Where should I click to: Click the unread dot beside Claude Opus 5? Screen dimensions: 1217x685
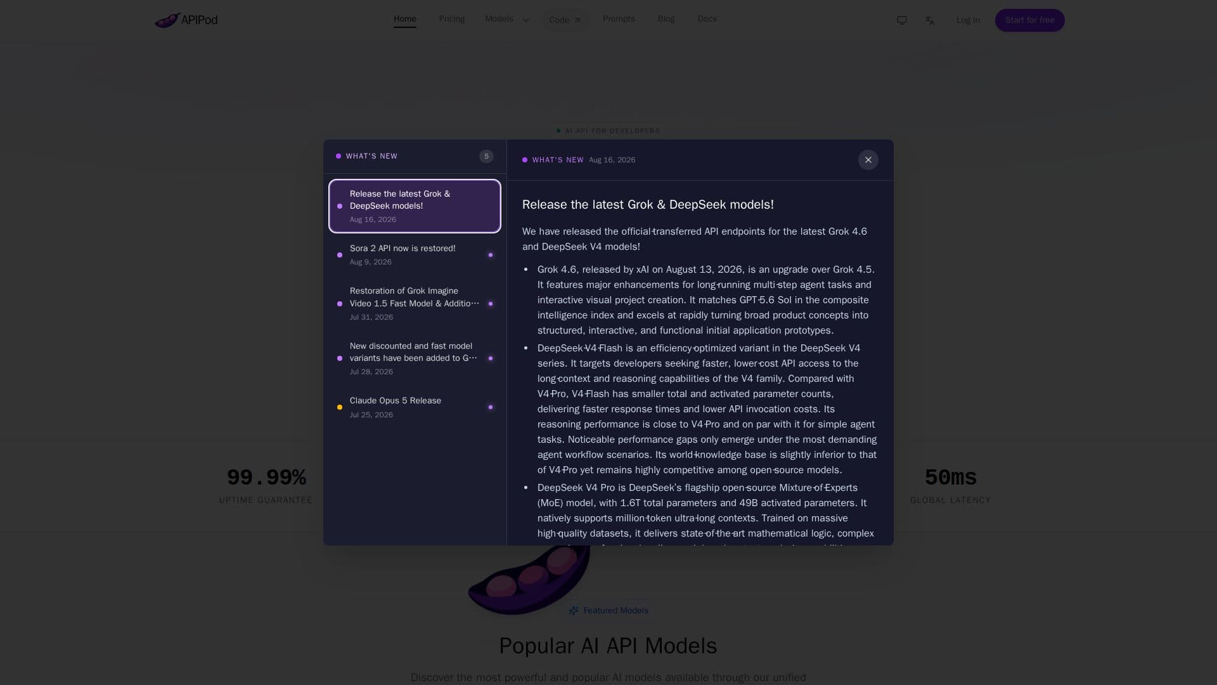click(x=491, y=407)
